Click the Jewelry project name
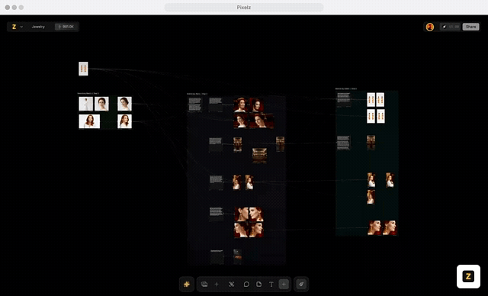The width and height of the screenshot is (488, 296). tap(38, 27)
